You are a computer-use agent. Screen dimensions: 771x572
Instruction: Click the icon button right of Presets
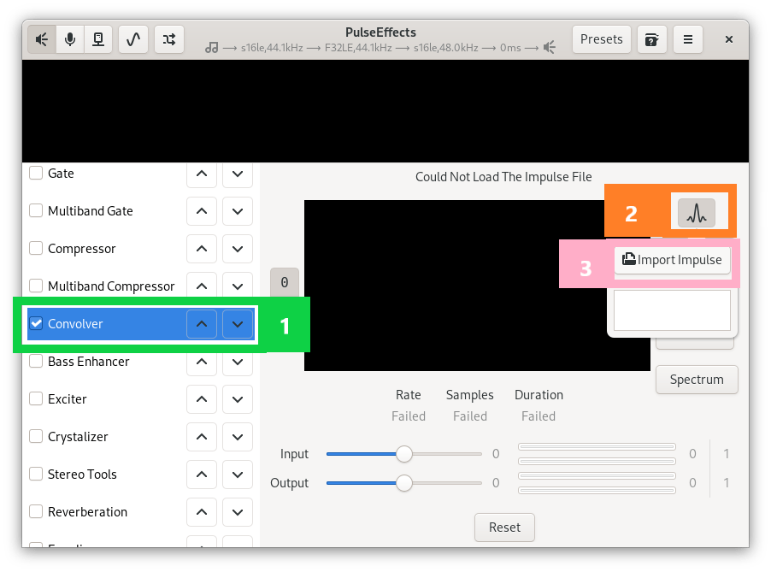coord(651,39)
